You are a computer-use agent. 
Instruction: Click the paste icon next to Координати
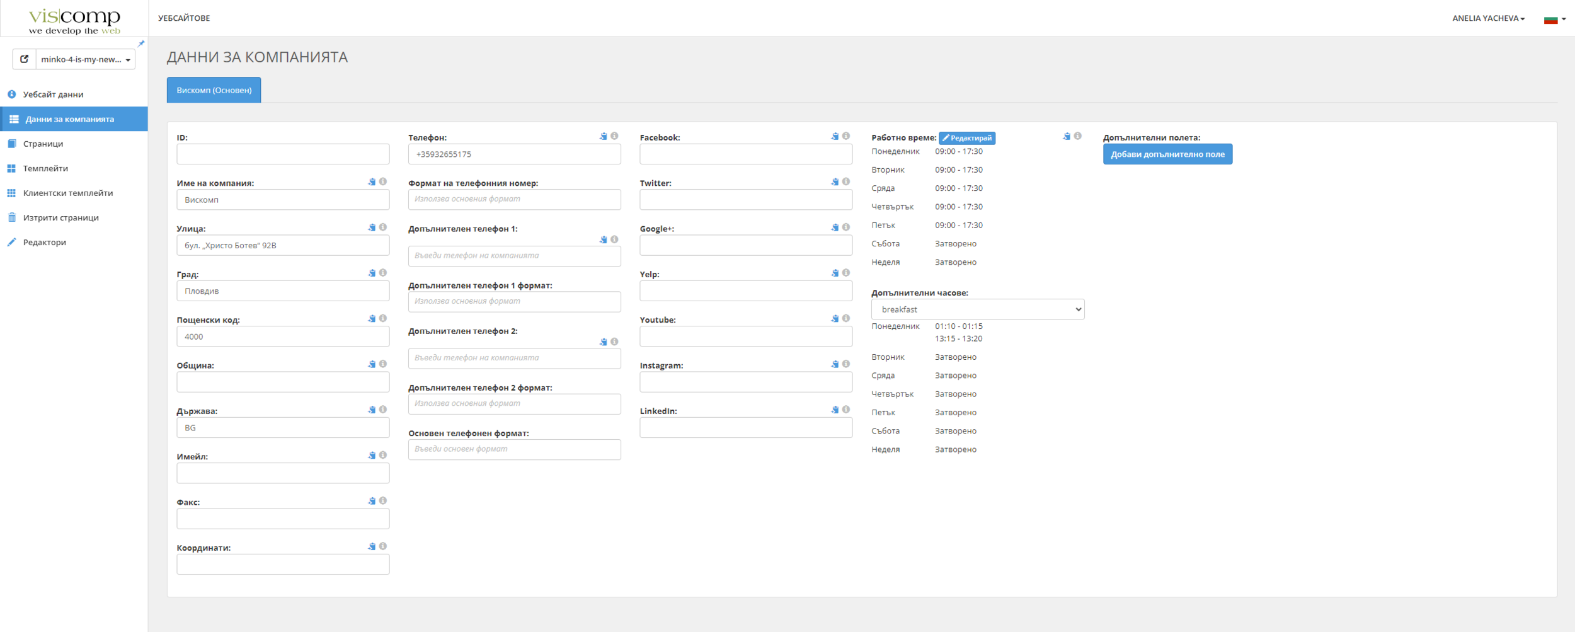tap(372, 546)
